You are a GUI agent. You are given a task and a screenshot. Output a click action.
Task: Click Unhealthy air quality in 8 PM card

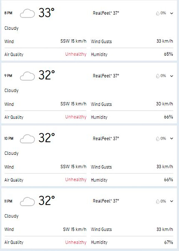(x=76, y=54)
